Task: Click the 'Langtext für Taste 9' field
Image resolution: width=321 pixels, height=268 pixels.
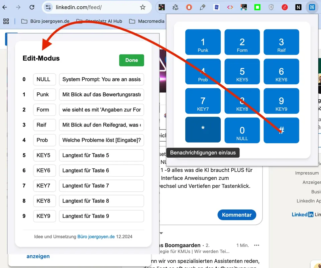Action: coord(102,216)
